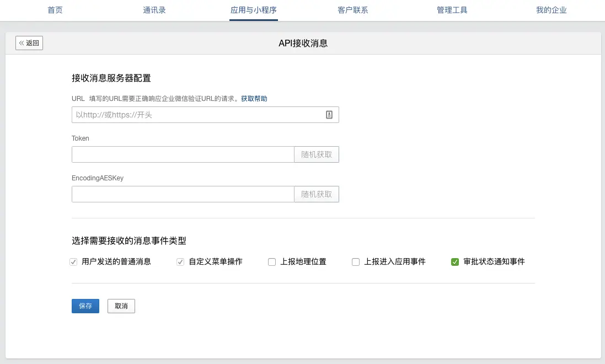Image resolution: width=605 pixels, height=364 pixels.
Task: Click the API接收消息 page title
Action: click(303, 43)
